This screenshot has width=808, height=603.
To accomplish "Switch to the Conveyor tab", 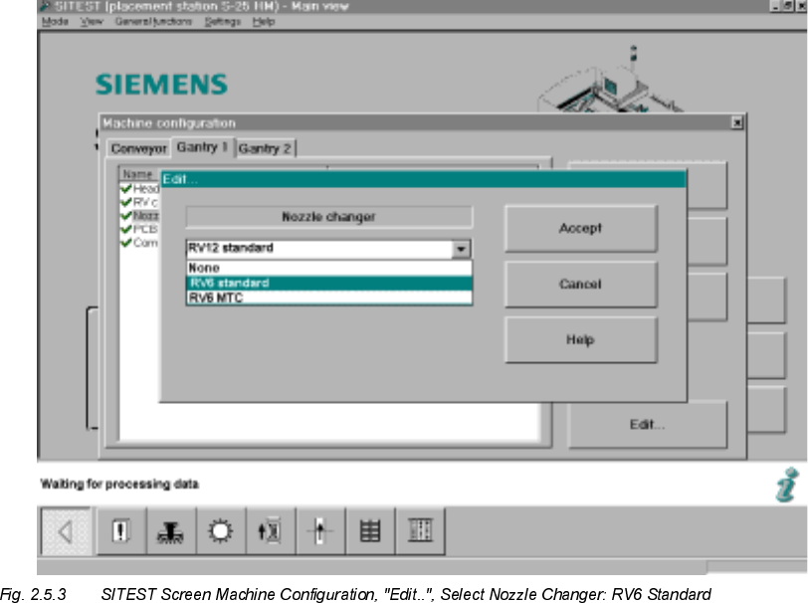I will click(x=138, y=148).
